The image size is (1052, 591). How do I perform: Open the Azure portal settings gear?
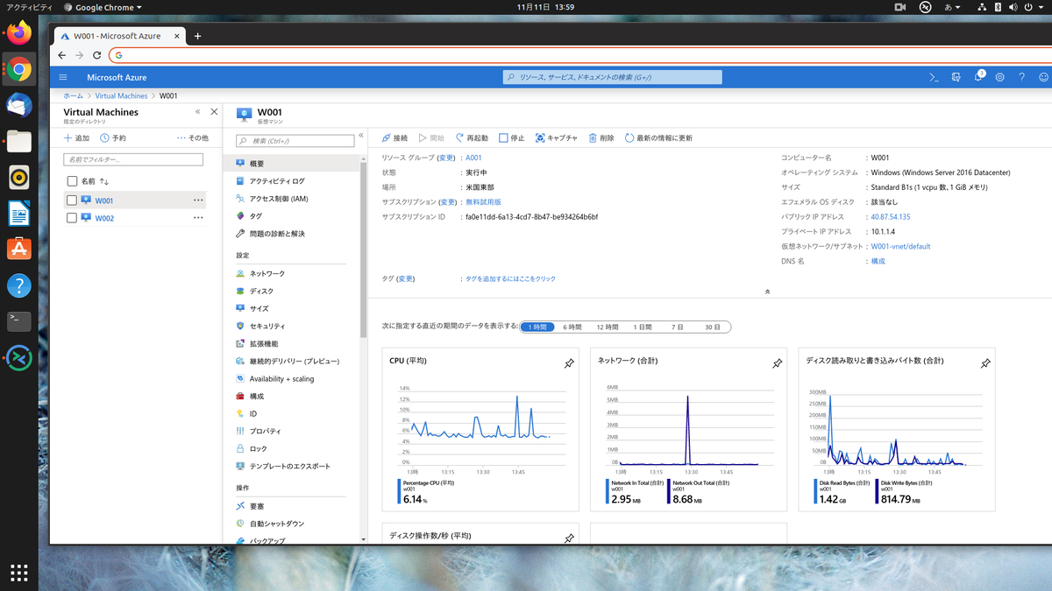point(999,77)
